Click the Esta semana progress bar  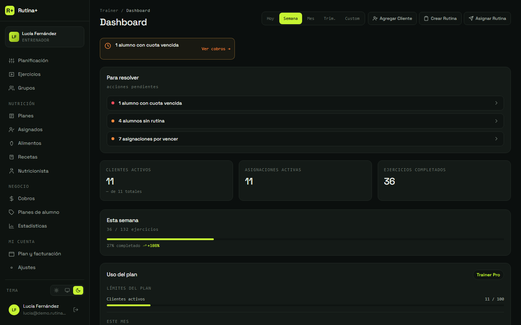point(305,239)
